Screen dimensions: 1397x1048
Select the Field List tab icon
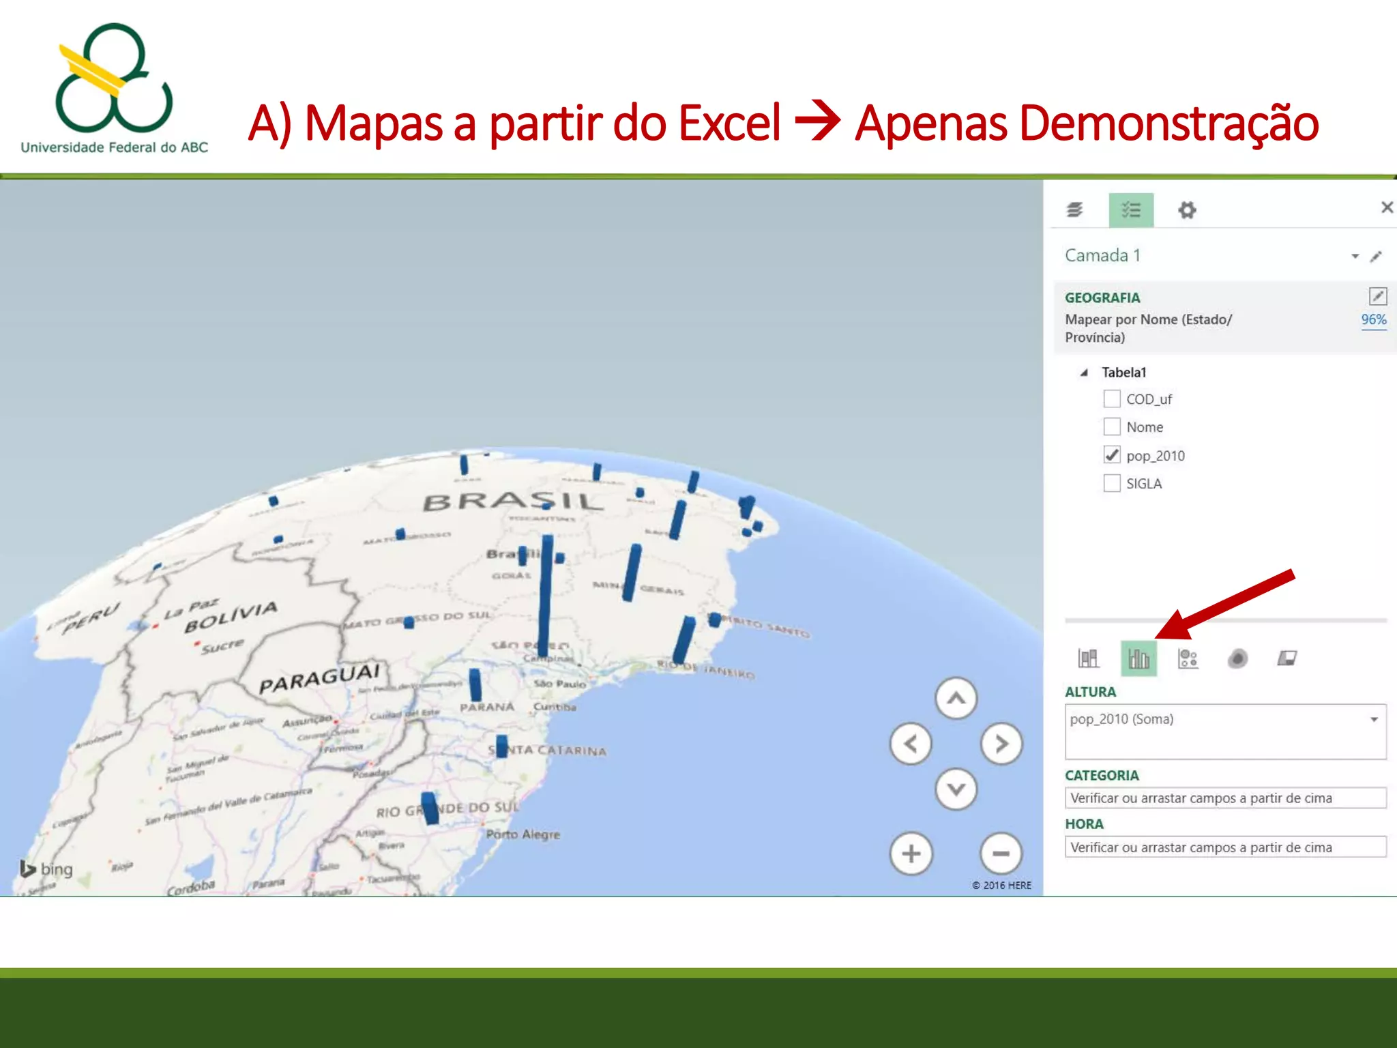(x=1131, y=210)
